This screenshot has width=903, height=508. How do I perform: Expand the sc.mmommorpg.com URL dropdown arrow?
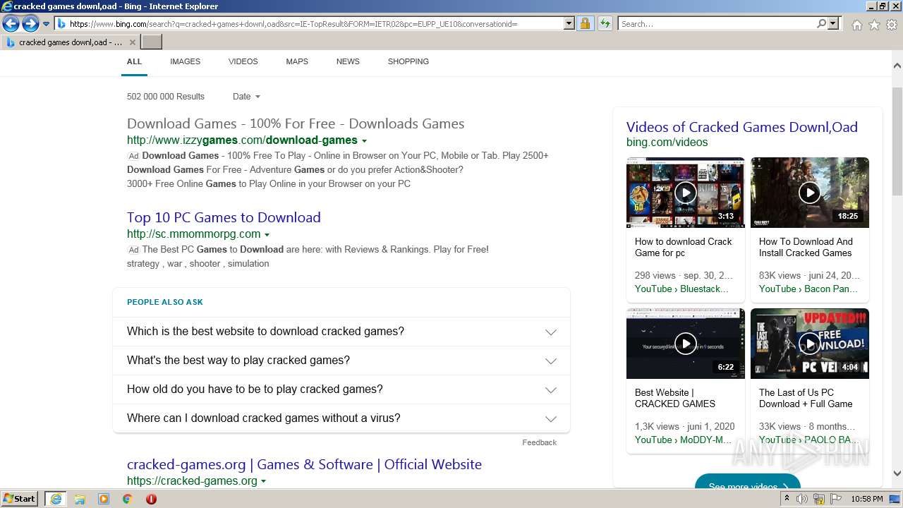click(x=267, y=235)
